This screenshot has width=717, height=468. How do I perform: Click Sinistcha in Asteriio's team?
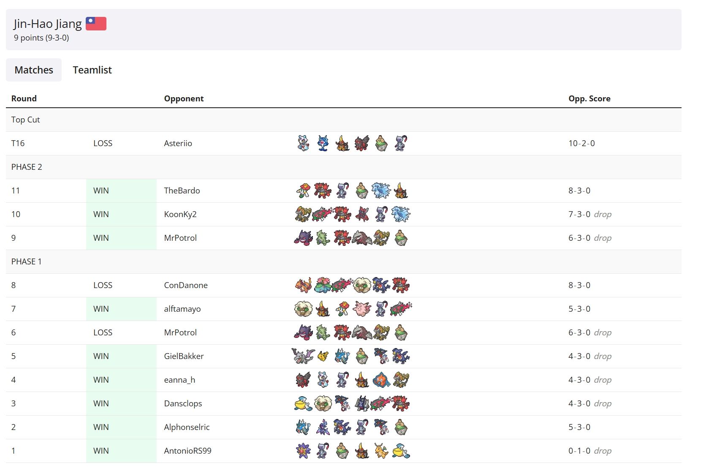(381, 143)
